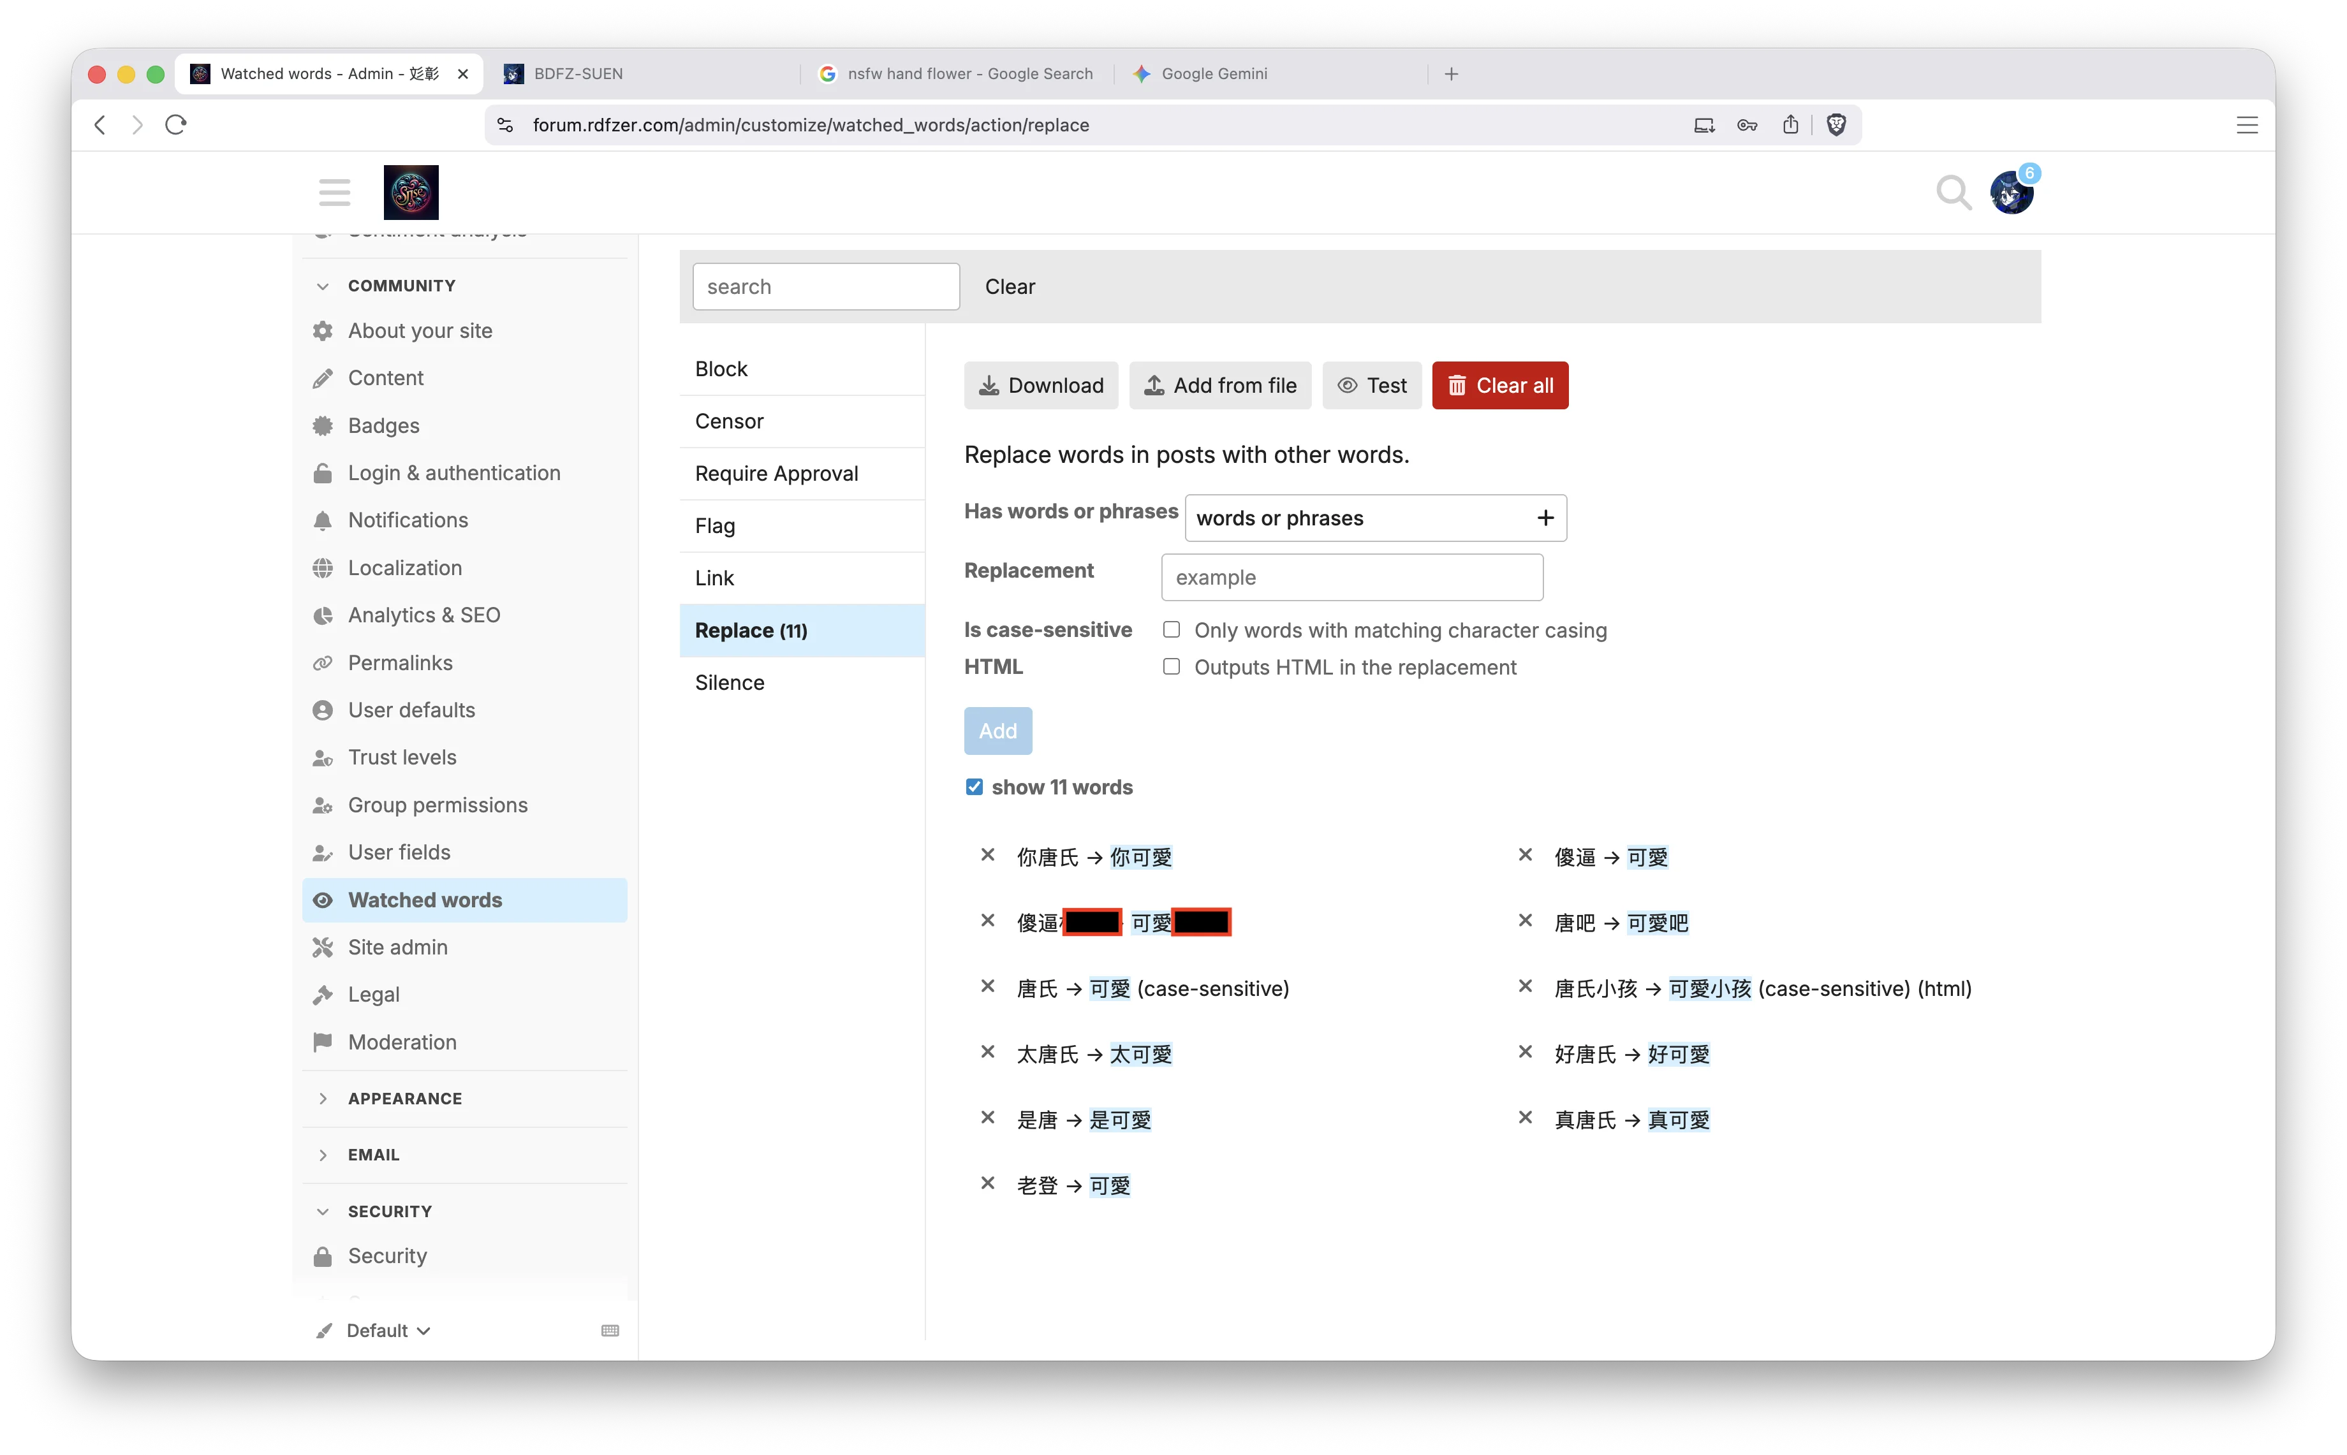Switch to the BDFZ-SUEN browser tab
The height and width of the screenshot is (1455, 2347).
tap(577, 73)
